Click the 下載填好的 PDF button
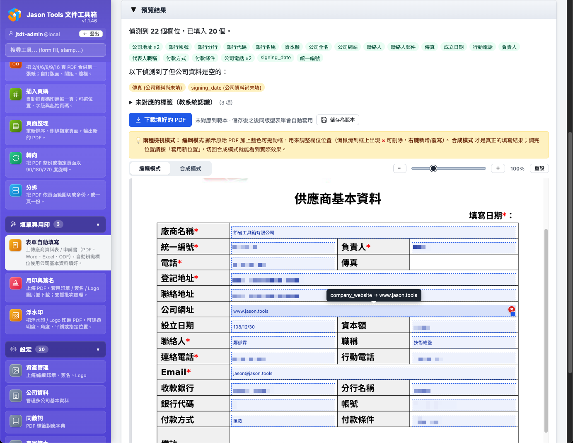The image size is (573, 443). 160,120
